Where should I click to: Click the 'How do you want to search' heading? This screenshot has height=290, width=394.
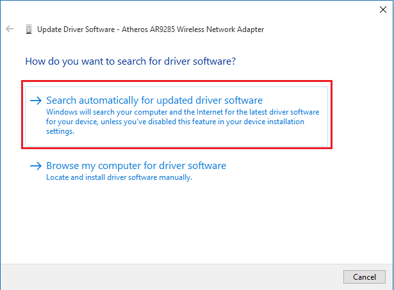[130, 62]
